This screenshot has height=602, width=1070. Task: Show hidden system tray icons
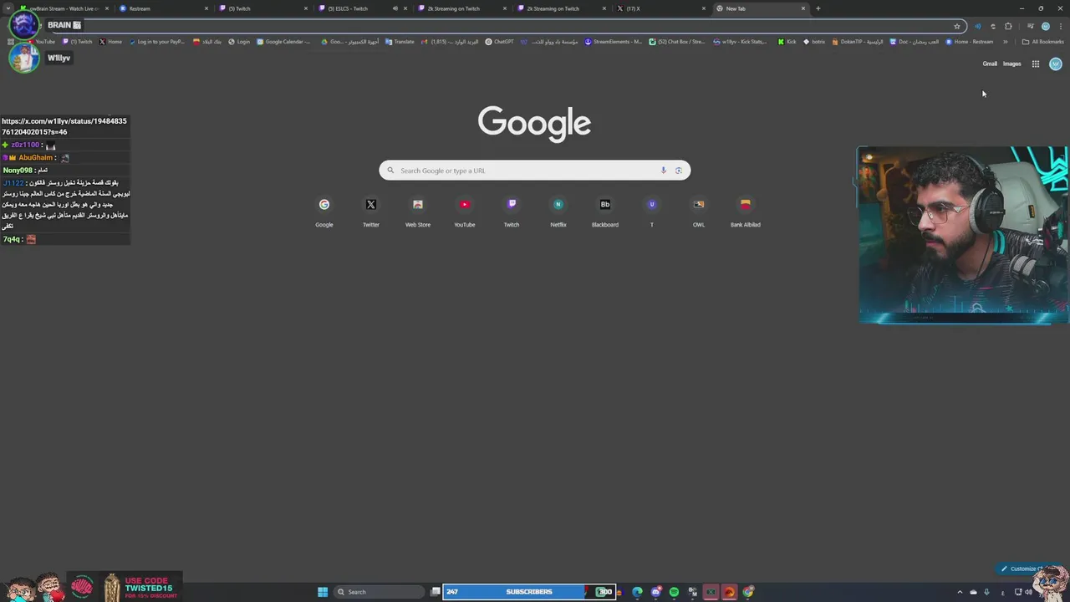coord(960,592)
